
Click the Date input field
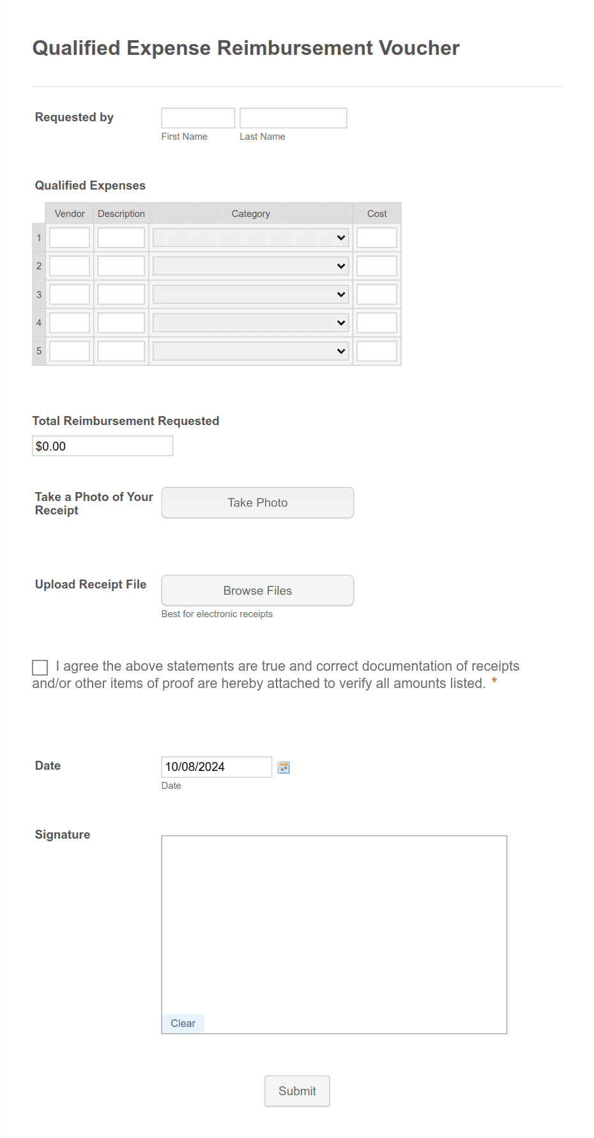tap(216, 767)
